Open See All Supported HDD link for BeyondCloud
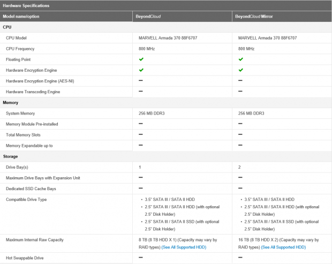332x264 pixels. click(184, 247)
